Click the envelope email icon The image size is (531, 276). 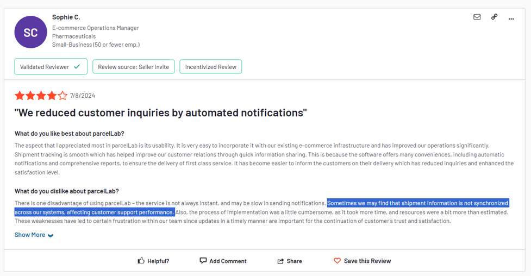(477, 17)
